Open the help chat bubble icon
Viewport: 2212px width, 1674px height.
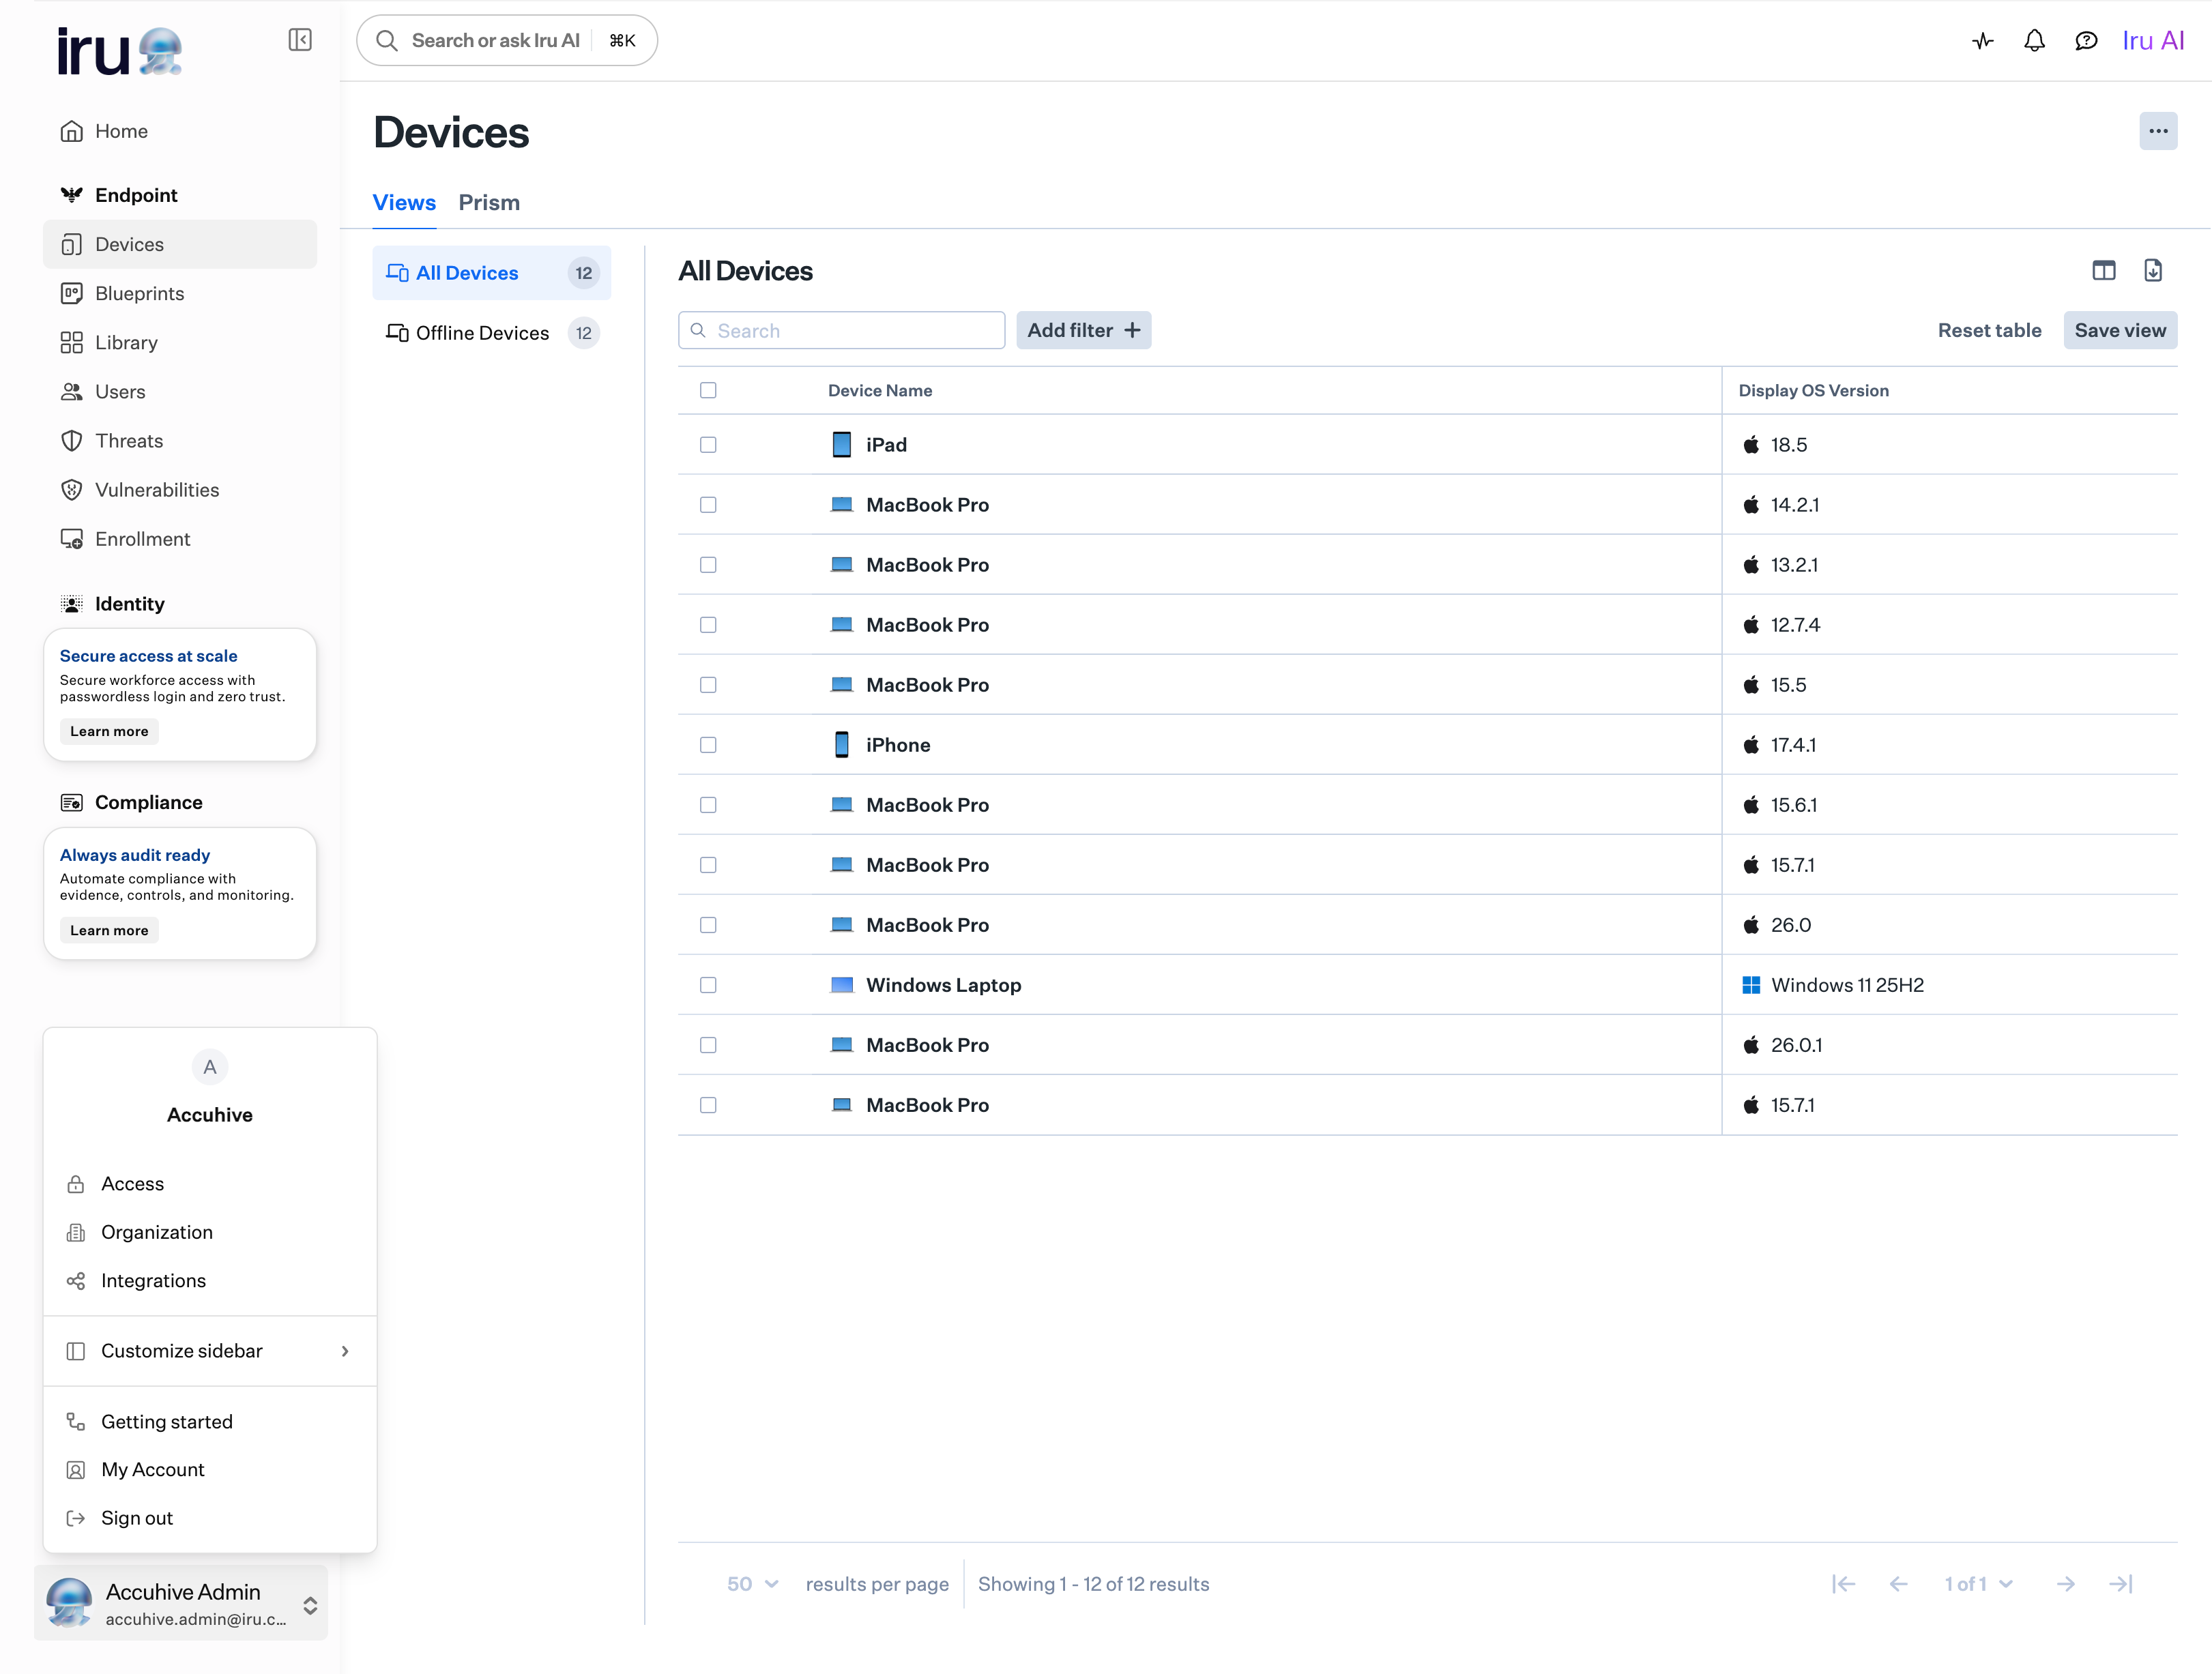point(2086,40)
